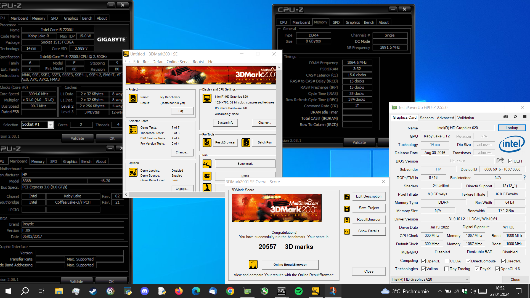Click Change button in Selected Tests
This screenshot has width=530, height=298.
pyautogui.click(x=182, y=152)
